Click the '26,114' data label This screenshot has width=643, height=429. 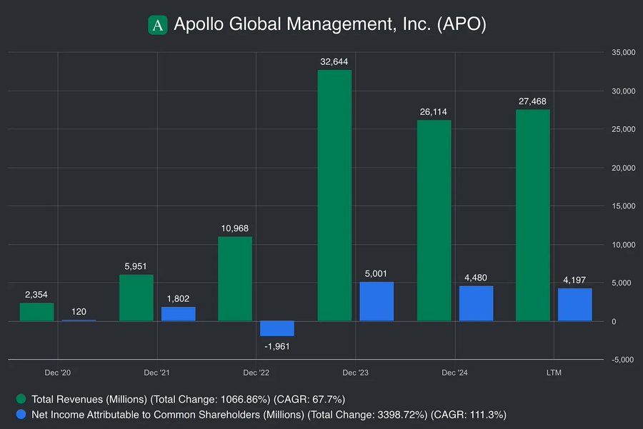434,112
